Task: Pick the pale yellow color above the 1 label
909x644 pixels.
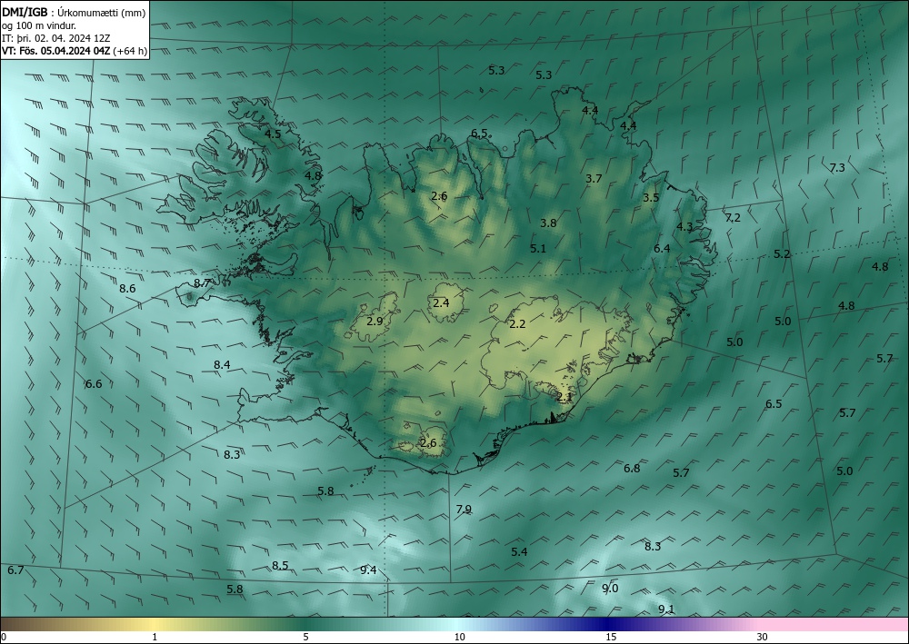Action: [x=155, y=624]
